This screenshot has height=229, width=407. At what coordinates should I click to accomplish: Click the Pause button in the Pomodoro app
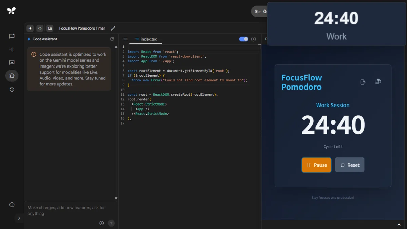[316, 165]
